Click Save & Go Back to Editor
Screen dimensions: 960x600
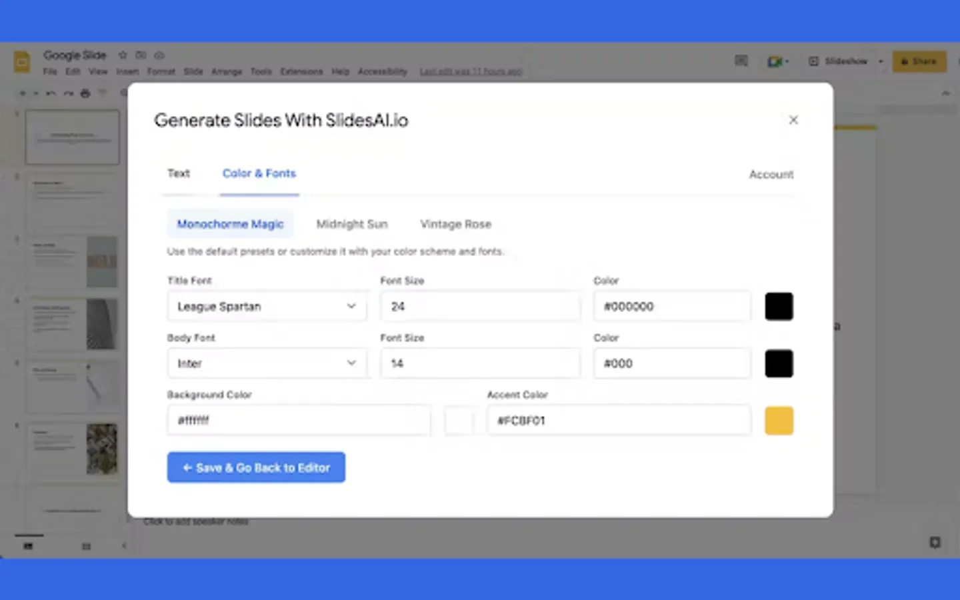[256, 467]
